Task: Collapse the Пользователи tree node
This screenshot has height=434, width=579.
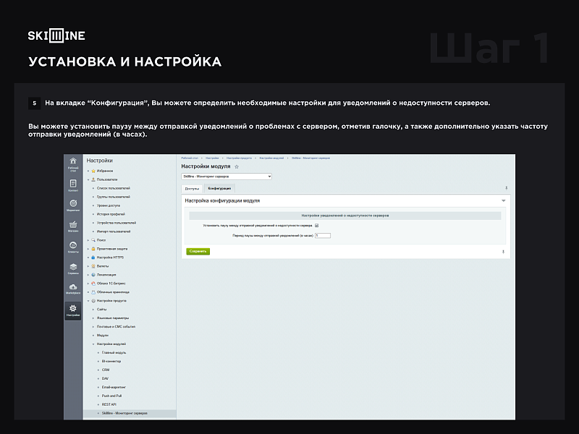Action: 88,179
